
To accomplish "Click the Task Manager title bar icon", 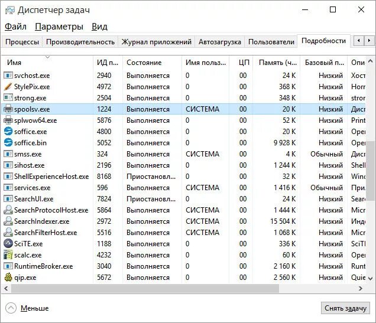I will [10, 10].
